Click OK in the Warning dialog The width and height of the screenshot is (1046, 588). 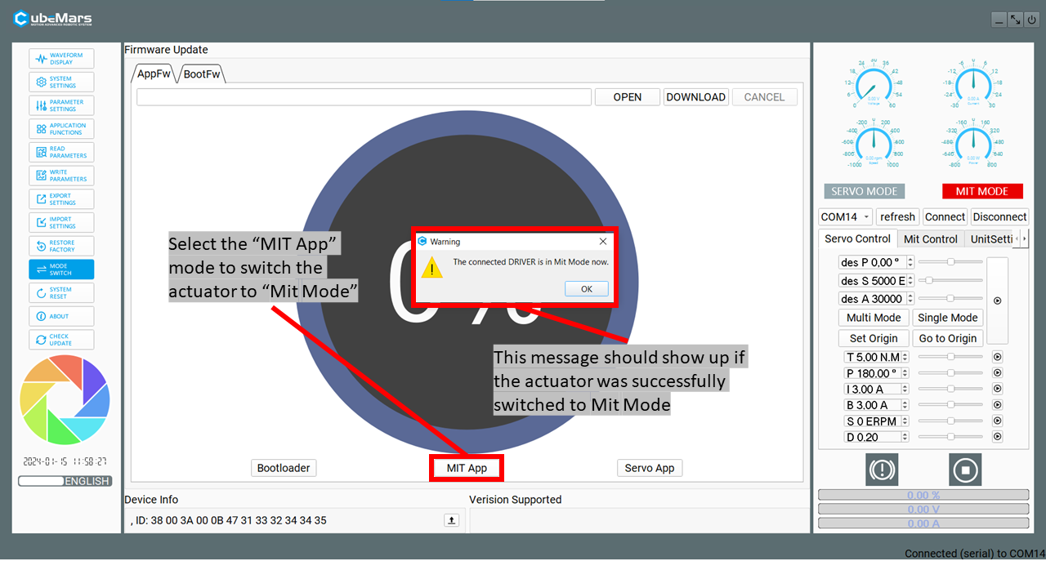click(586, 289)
